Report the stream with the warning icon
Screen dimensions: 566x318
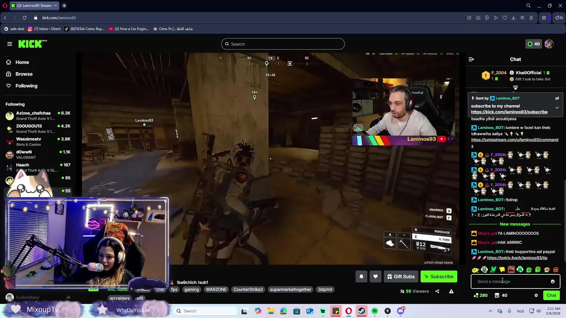451,291
